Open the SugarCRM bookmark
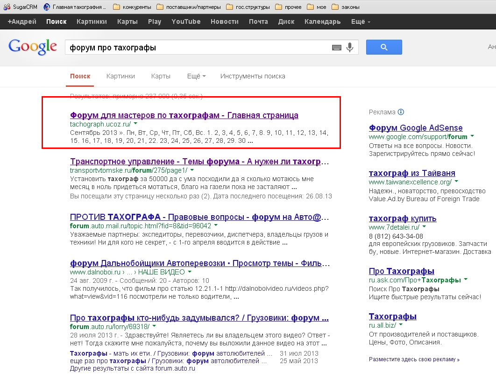 tap(21, 7)
